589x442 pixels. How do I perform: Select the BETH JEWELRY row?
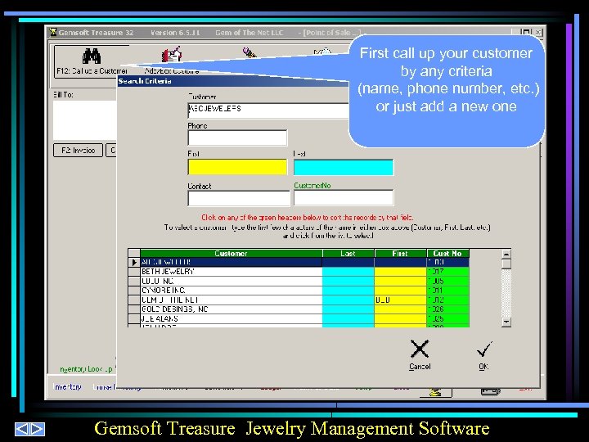[x=299, y=272]
